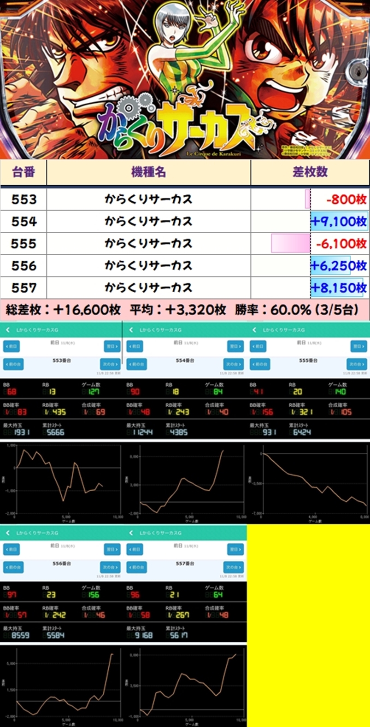This screenshot has width=370, height=727.
Task: Select table row for machine 554 (+9,100枚)
Action: [184, 222]
